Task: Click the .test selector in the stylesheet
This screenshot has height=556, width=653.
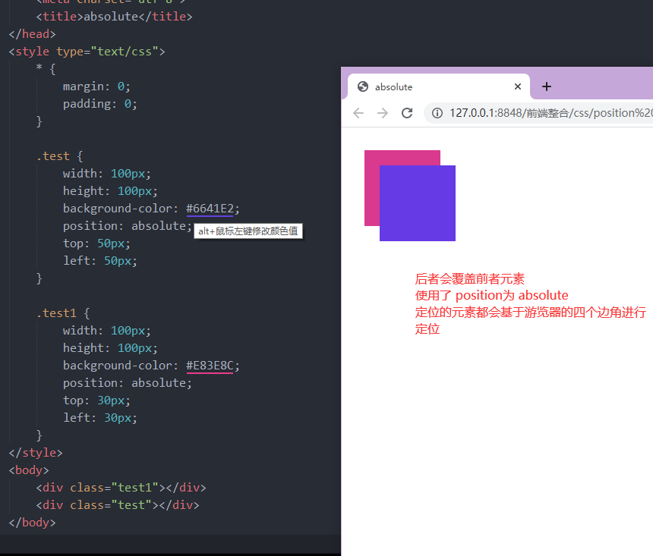Action: 53,155
